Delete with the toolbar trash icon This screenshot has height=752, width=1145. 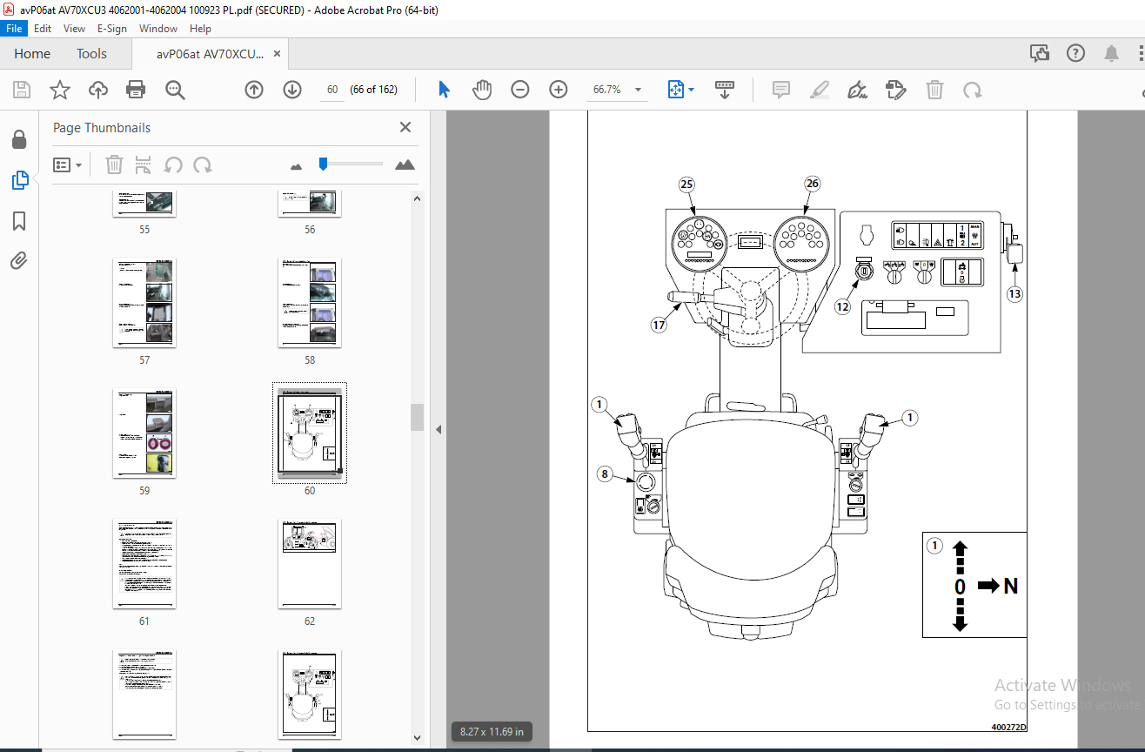(x=934, y=90)
